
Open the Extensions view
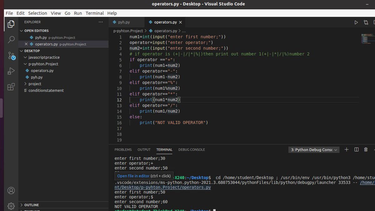pyautogui.click(x=11, y=87)
